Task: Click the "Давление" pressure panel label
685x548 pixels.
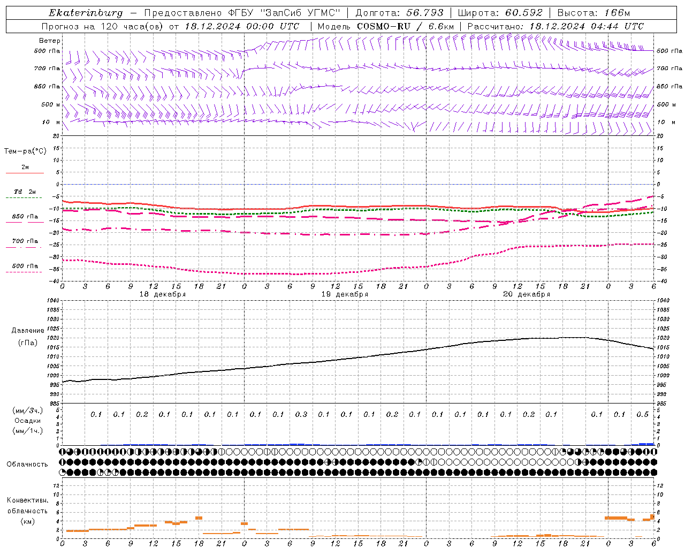Action: 28,331
